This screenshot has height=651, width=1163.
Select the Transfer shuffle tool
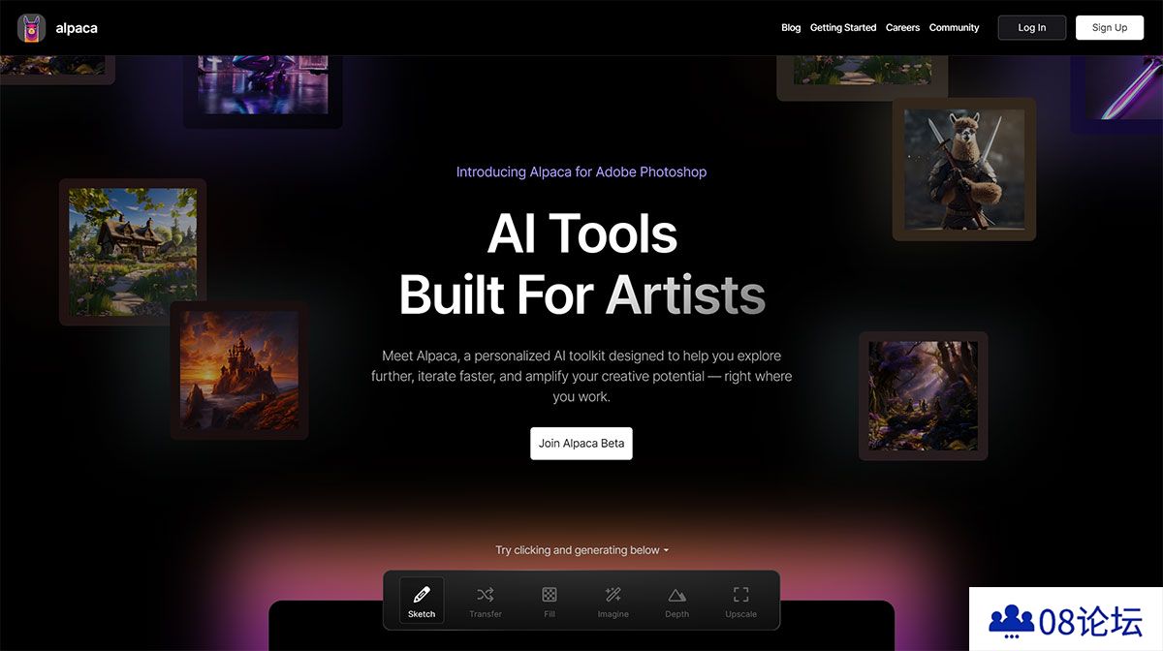click(x=486, y=600)
